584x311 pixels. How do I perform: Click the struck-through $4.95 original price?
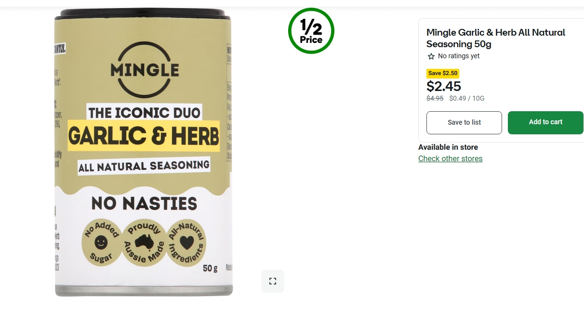tap(435, 98)
